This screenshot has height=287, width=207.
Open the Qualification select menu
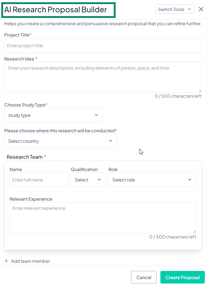88,180
